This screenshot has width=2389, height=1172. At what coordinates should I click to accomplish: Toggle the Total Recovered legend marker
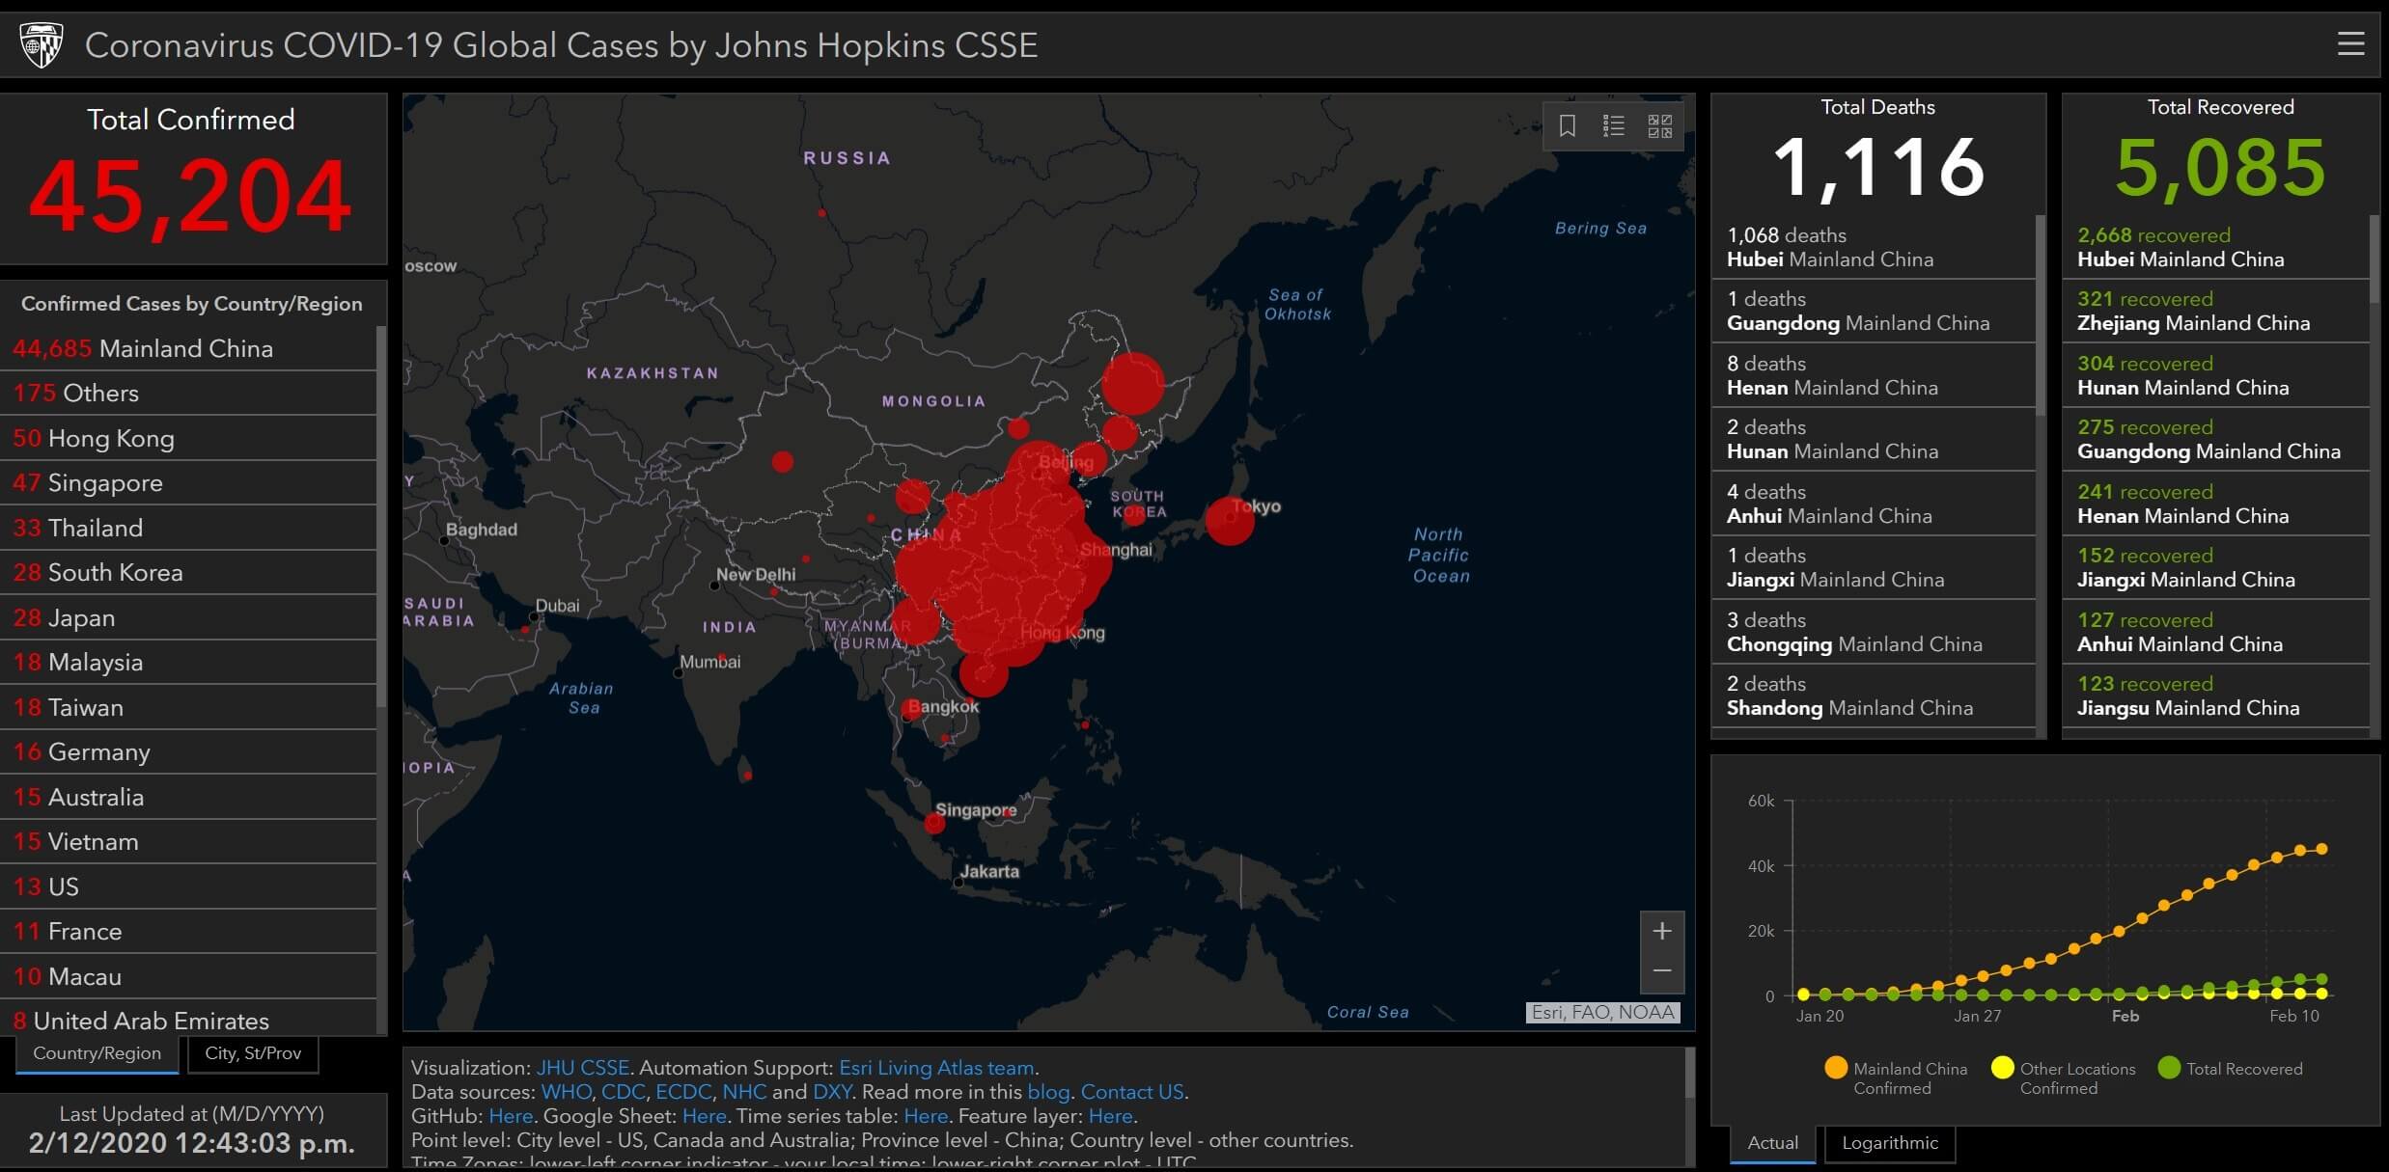[2169, 1068]
